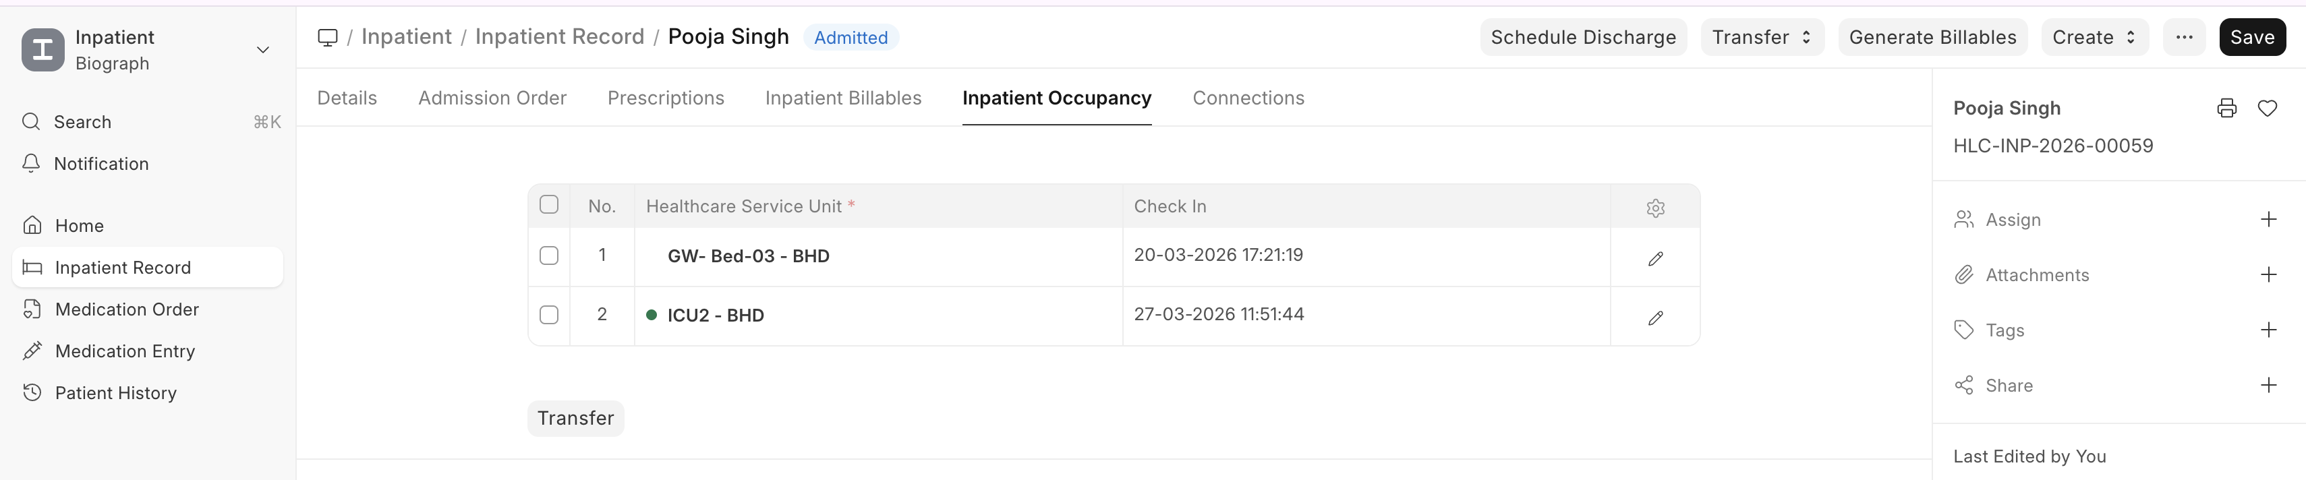Add an assignee with the Assign plus icon
Image resolution: width=2306 pixels, height=480 pixels.
2270,218
